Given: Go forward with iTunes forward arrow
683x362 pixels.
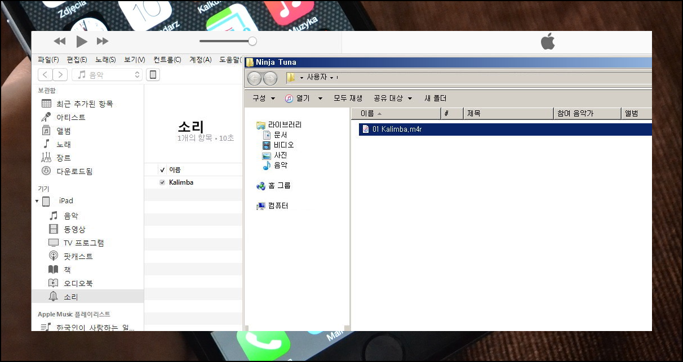Looking at the screenshot, I should [60, 74].
